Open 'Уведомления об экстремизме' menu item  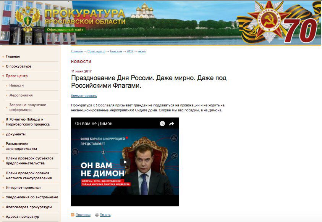[32, 197]
